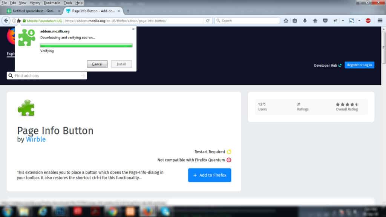Cancel the add-on download
Viewport: 386px width, 217px height.
(97, 64)
